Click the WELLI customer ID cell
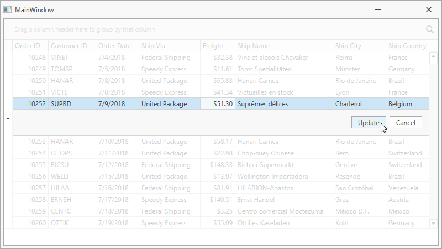Image resolution: width=442 pixels, height=249 pixels. pyautogui.click(x=72, y=177)
